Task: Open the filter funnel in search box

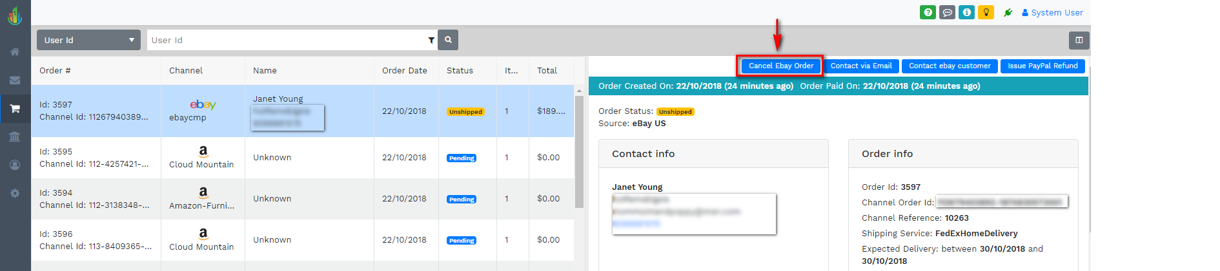Action: point(431,40)
